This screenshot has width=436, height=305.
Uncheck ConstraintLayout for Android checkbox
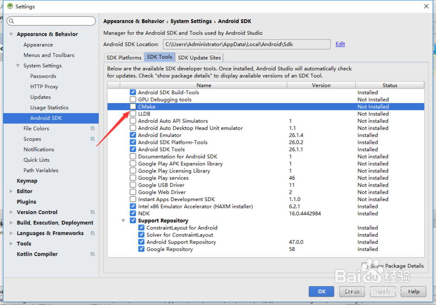[x=141, y=228]
